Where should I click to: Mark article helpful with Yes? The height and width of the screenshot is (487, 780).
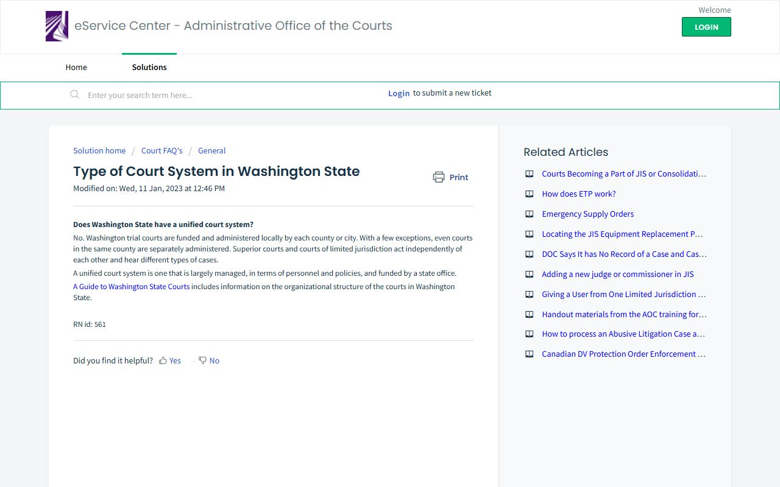pos(175,360)
